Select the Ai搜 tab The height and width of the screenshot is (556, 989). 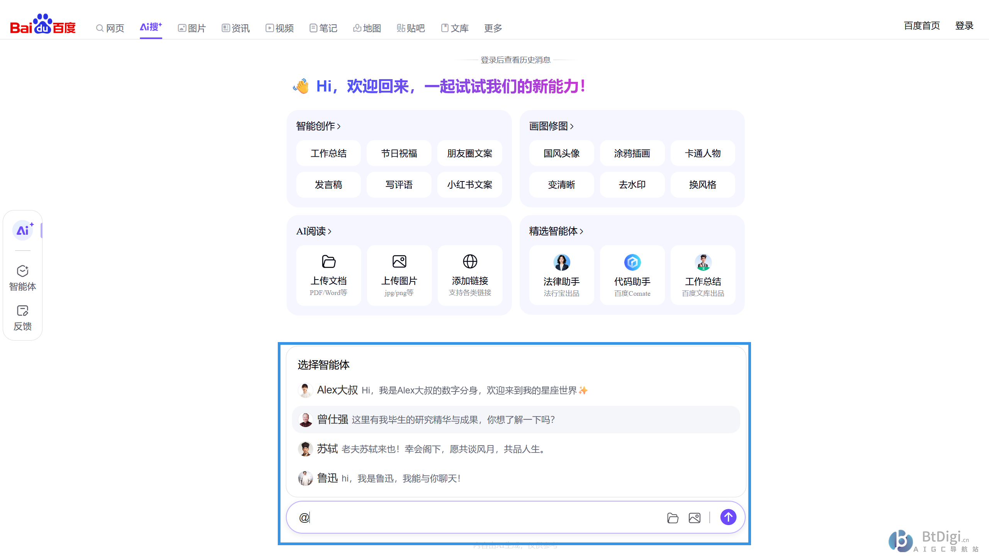pyautogui.click(x=151, y=27)
